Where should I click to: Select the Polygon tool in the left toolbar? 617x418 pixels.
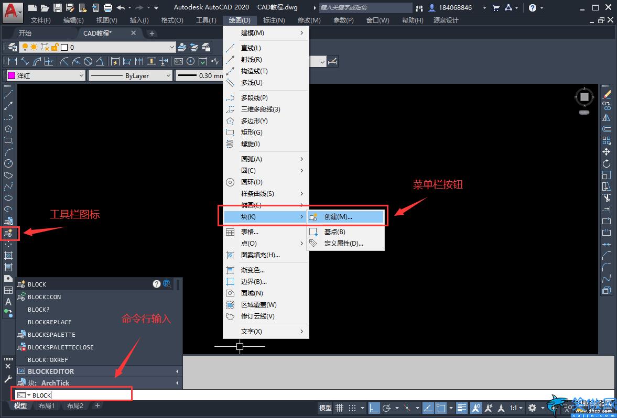point(8,128)
